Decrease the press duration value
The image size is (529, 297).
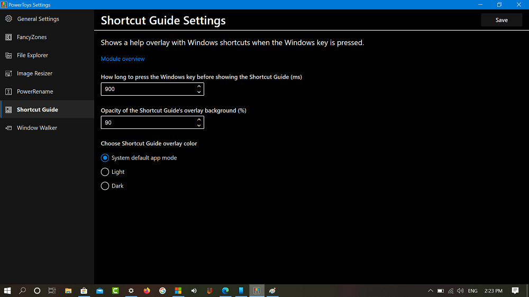click(x=199, y=92)
